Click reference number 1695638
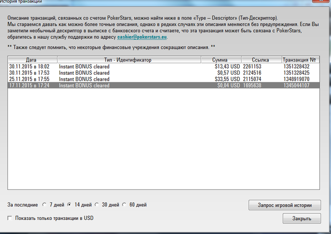Viewport: 331px width, 234px height. [252, 86]
